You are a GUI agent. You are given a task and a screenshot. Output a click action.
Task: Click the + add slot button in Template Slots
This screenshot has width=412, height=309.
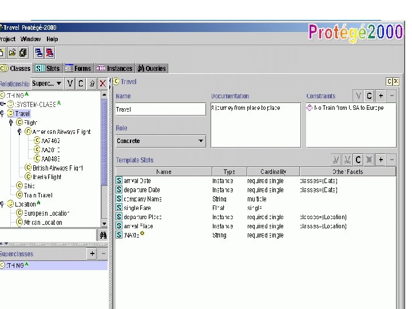click(381, 160)
